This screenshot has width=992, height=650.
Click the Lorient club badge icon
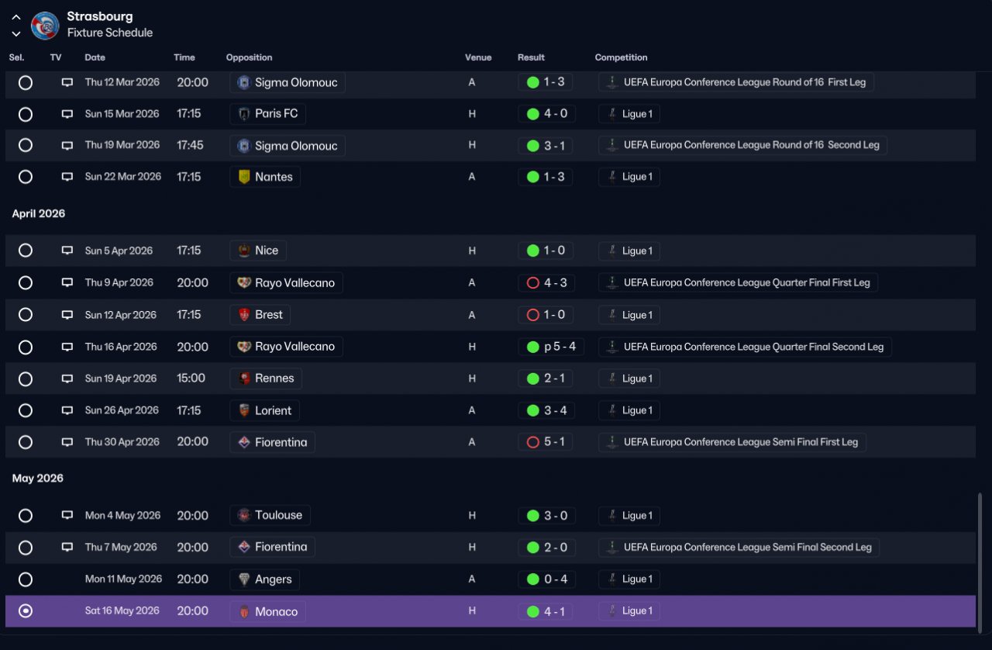coord(244,410)
